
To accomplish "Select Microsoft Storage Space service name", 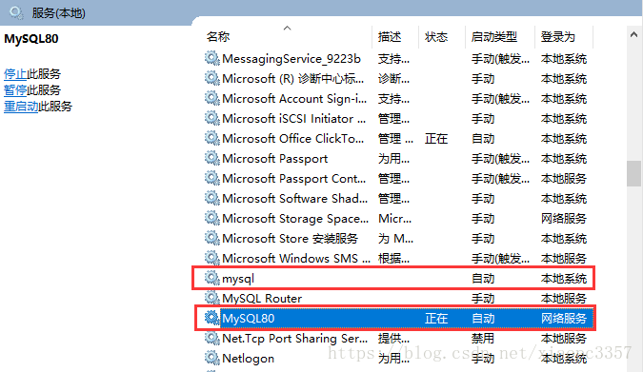I will [x=295, y=219].
